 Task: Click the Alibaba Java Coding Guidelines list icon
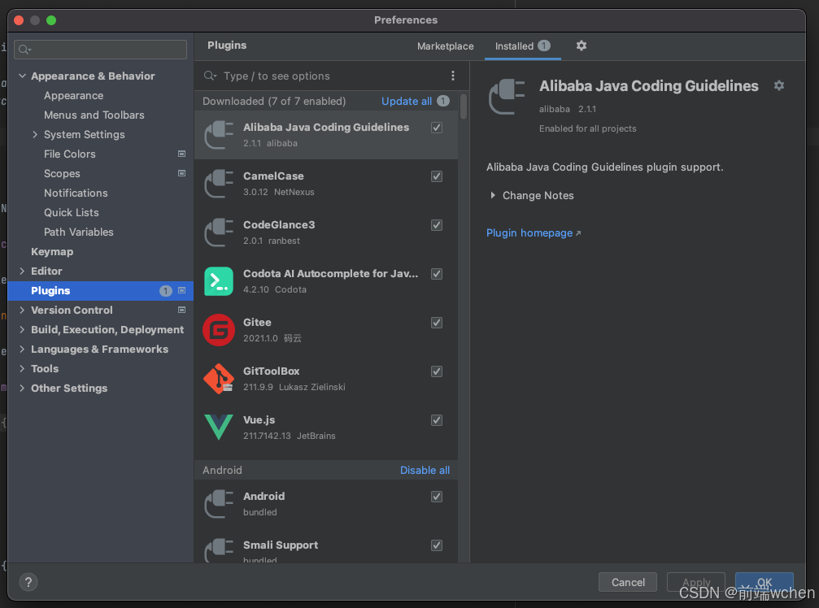(218, 135)
